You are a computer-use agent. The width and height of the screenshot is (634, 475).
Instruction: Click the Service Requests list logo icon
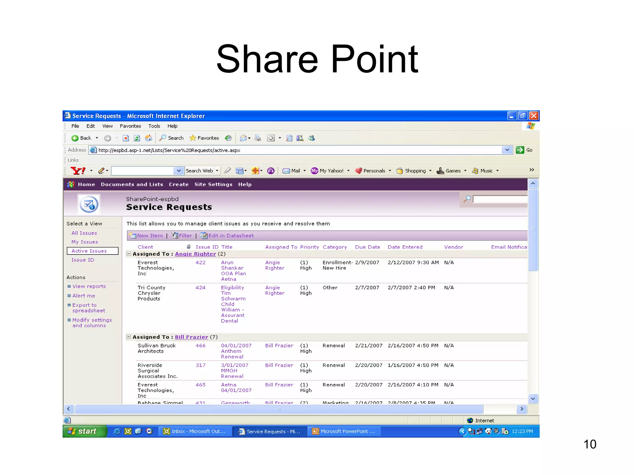[x=89, y=204]
